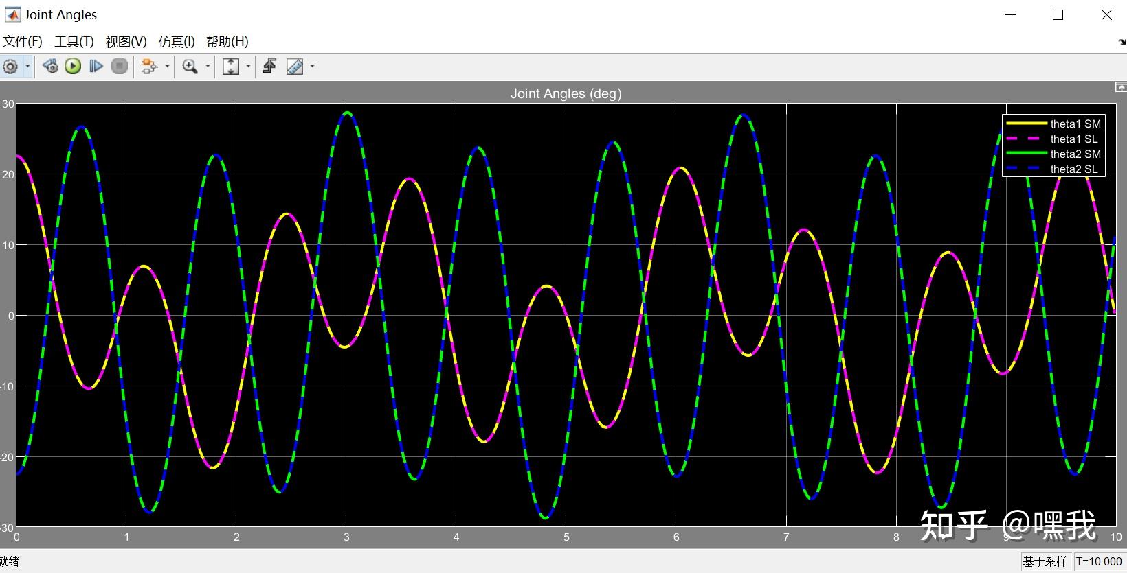Open the 工具(T) menu
This screenshot has width=1127, height=573.
pyautogui.click(x=74, y=42)
